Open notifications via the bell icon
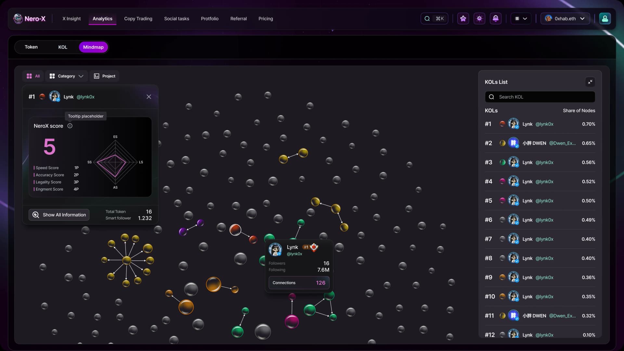Viewport: 624px width, 351px height. click(495, 19)
